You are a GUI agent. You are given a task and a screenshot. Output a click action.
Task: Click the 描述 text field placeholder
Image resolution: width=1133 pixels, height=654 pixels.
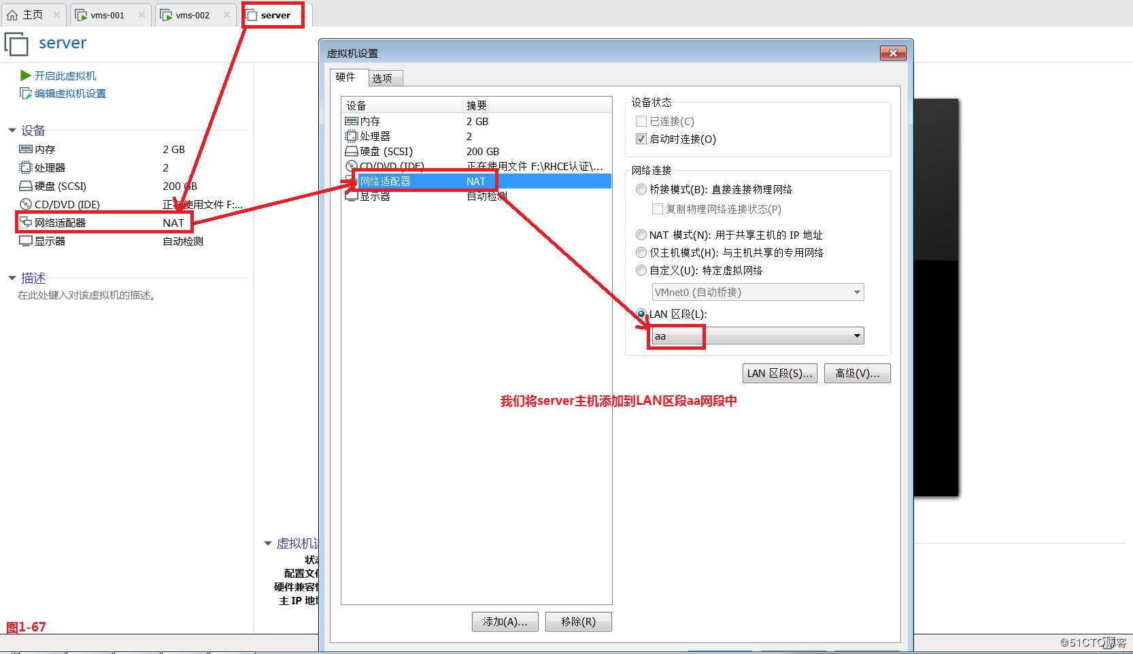pos(87,295)
